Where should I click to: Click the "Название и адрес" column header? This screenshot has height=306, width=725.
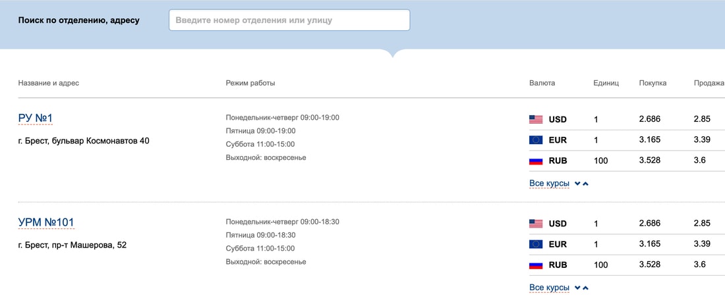click(x=49, y=83)
